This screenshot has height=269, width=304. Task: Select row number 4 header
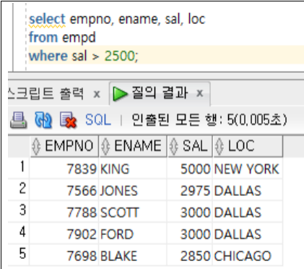coord(19,233)
